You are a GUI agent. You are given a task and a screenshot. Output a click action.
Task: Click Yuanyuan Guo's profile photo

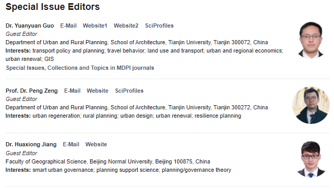[x=311, y=40]
